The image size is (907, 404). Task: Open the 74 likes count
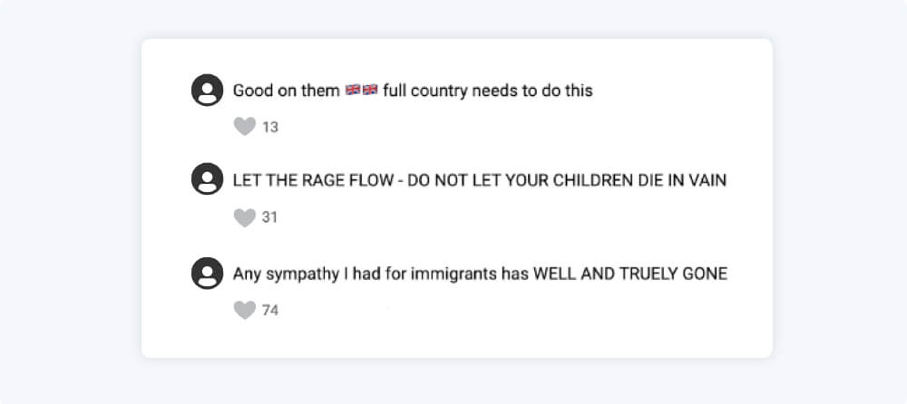[270, 311]
